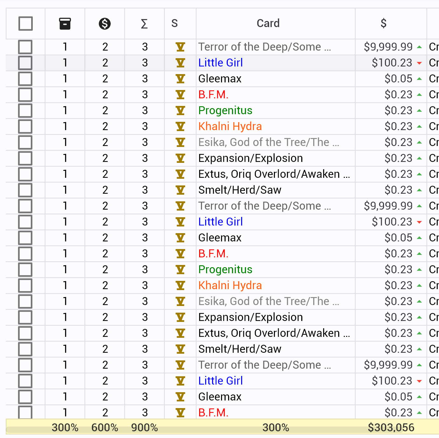Click the $ price column header
The image size is (439, 438).
pyautogui.click(x=383, y=23)
